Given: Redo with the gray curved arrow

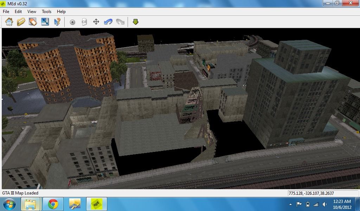Looking at the screenshot, I should (x=120, y=22).
